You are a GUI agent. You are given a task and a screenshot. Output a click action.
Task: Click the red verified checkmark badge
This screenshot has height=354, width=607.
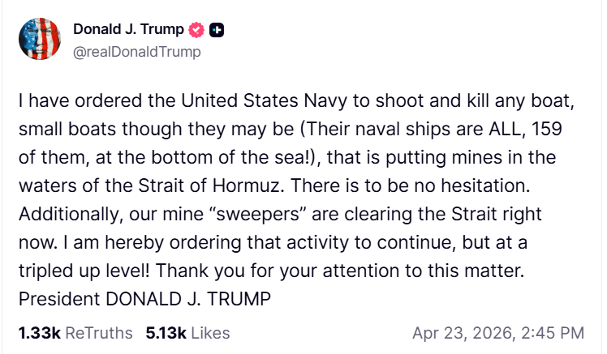196,30
